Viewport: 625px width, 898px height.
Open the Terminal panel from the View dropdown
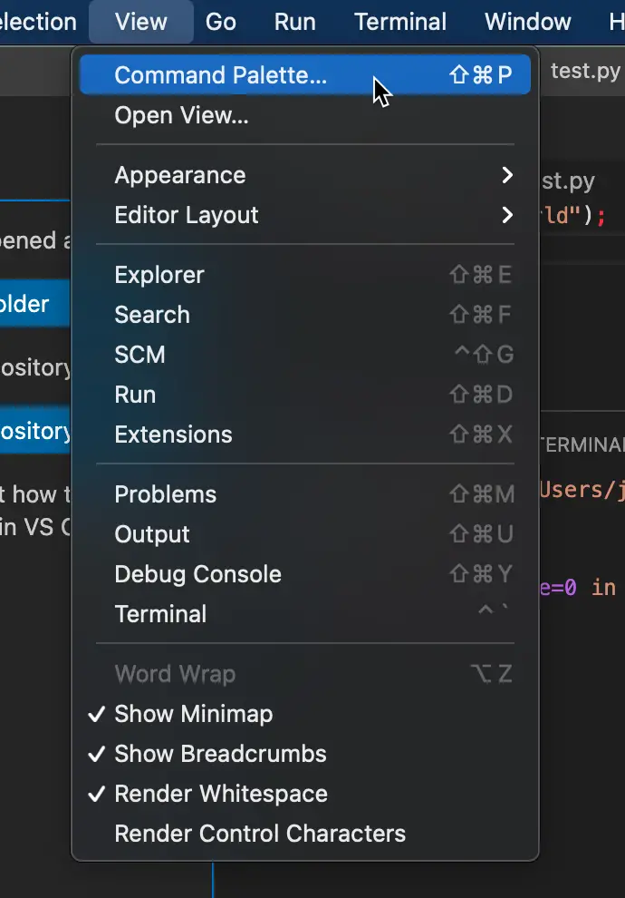(x=304, y=614)
